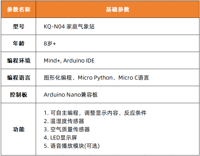Click the KQ-N04 家庭气象站 text
The height and width of the screenshot is (156, 200).
pyautogui.click(x=69, y=26)
